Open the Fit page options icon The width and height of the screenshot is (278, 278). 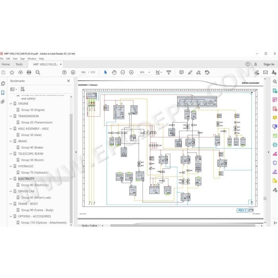pos(158,72)
